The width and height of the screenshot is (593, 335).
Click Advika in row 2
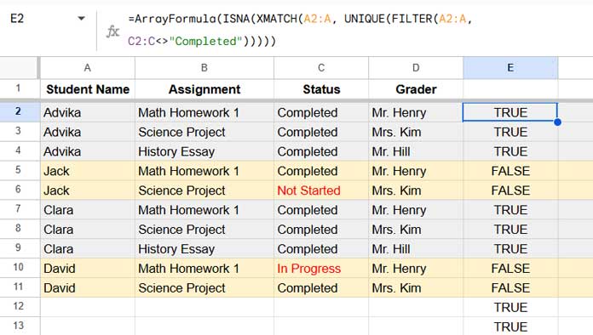pyautogui.click(x=88, y=112)
